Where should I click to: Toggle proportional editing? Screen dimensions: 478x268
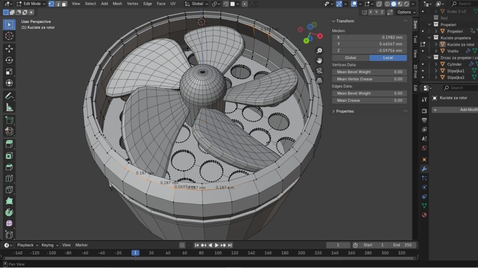245,4
